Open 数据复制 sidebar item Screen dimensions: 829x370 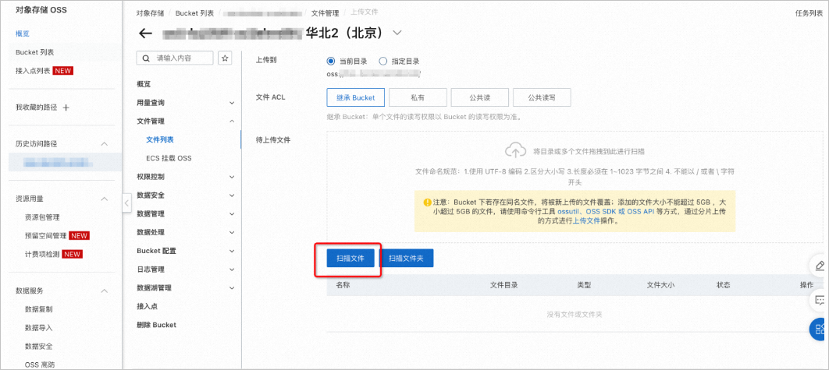[38, 309]
